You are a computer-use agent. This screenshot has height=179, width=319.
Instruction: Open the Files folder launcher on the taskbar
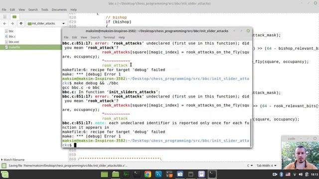coord(116,175)
